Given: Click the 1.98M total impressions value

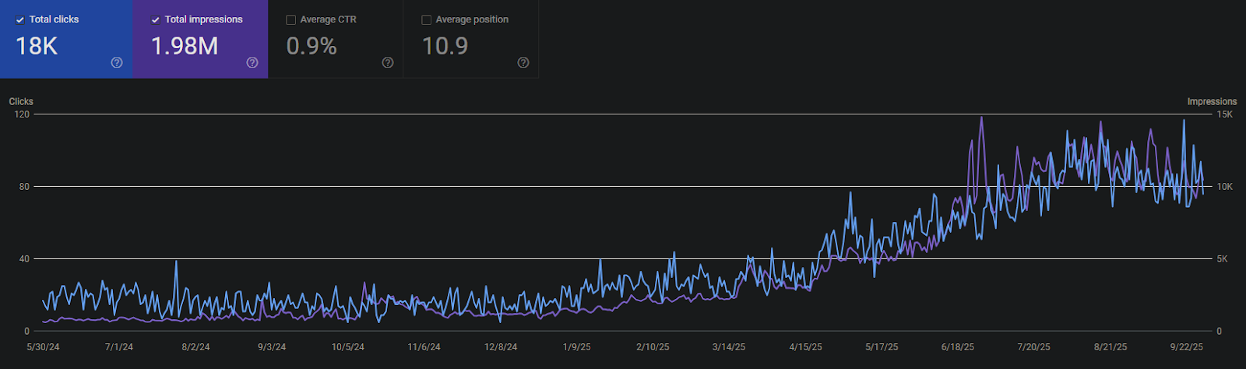Looking at the screenshot, I should tap(185, 46).
